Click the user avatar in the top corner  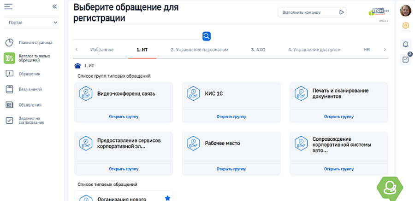pyautogui.click(x=405, y=10)
